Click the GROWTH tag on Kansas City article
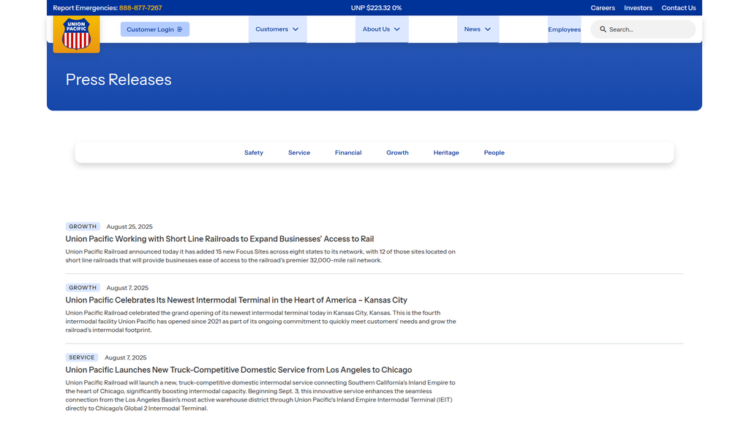Image resolution: width=749 pixels, height=421 pixels. [x=83, y=287]
